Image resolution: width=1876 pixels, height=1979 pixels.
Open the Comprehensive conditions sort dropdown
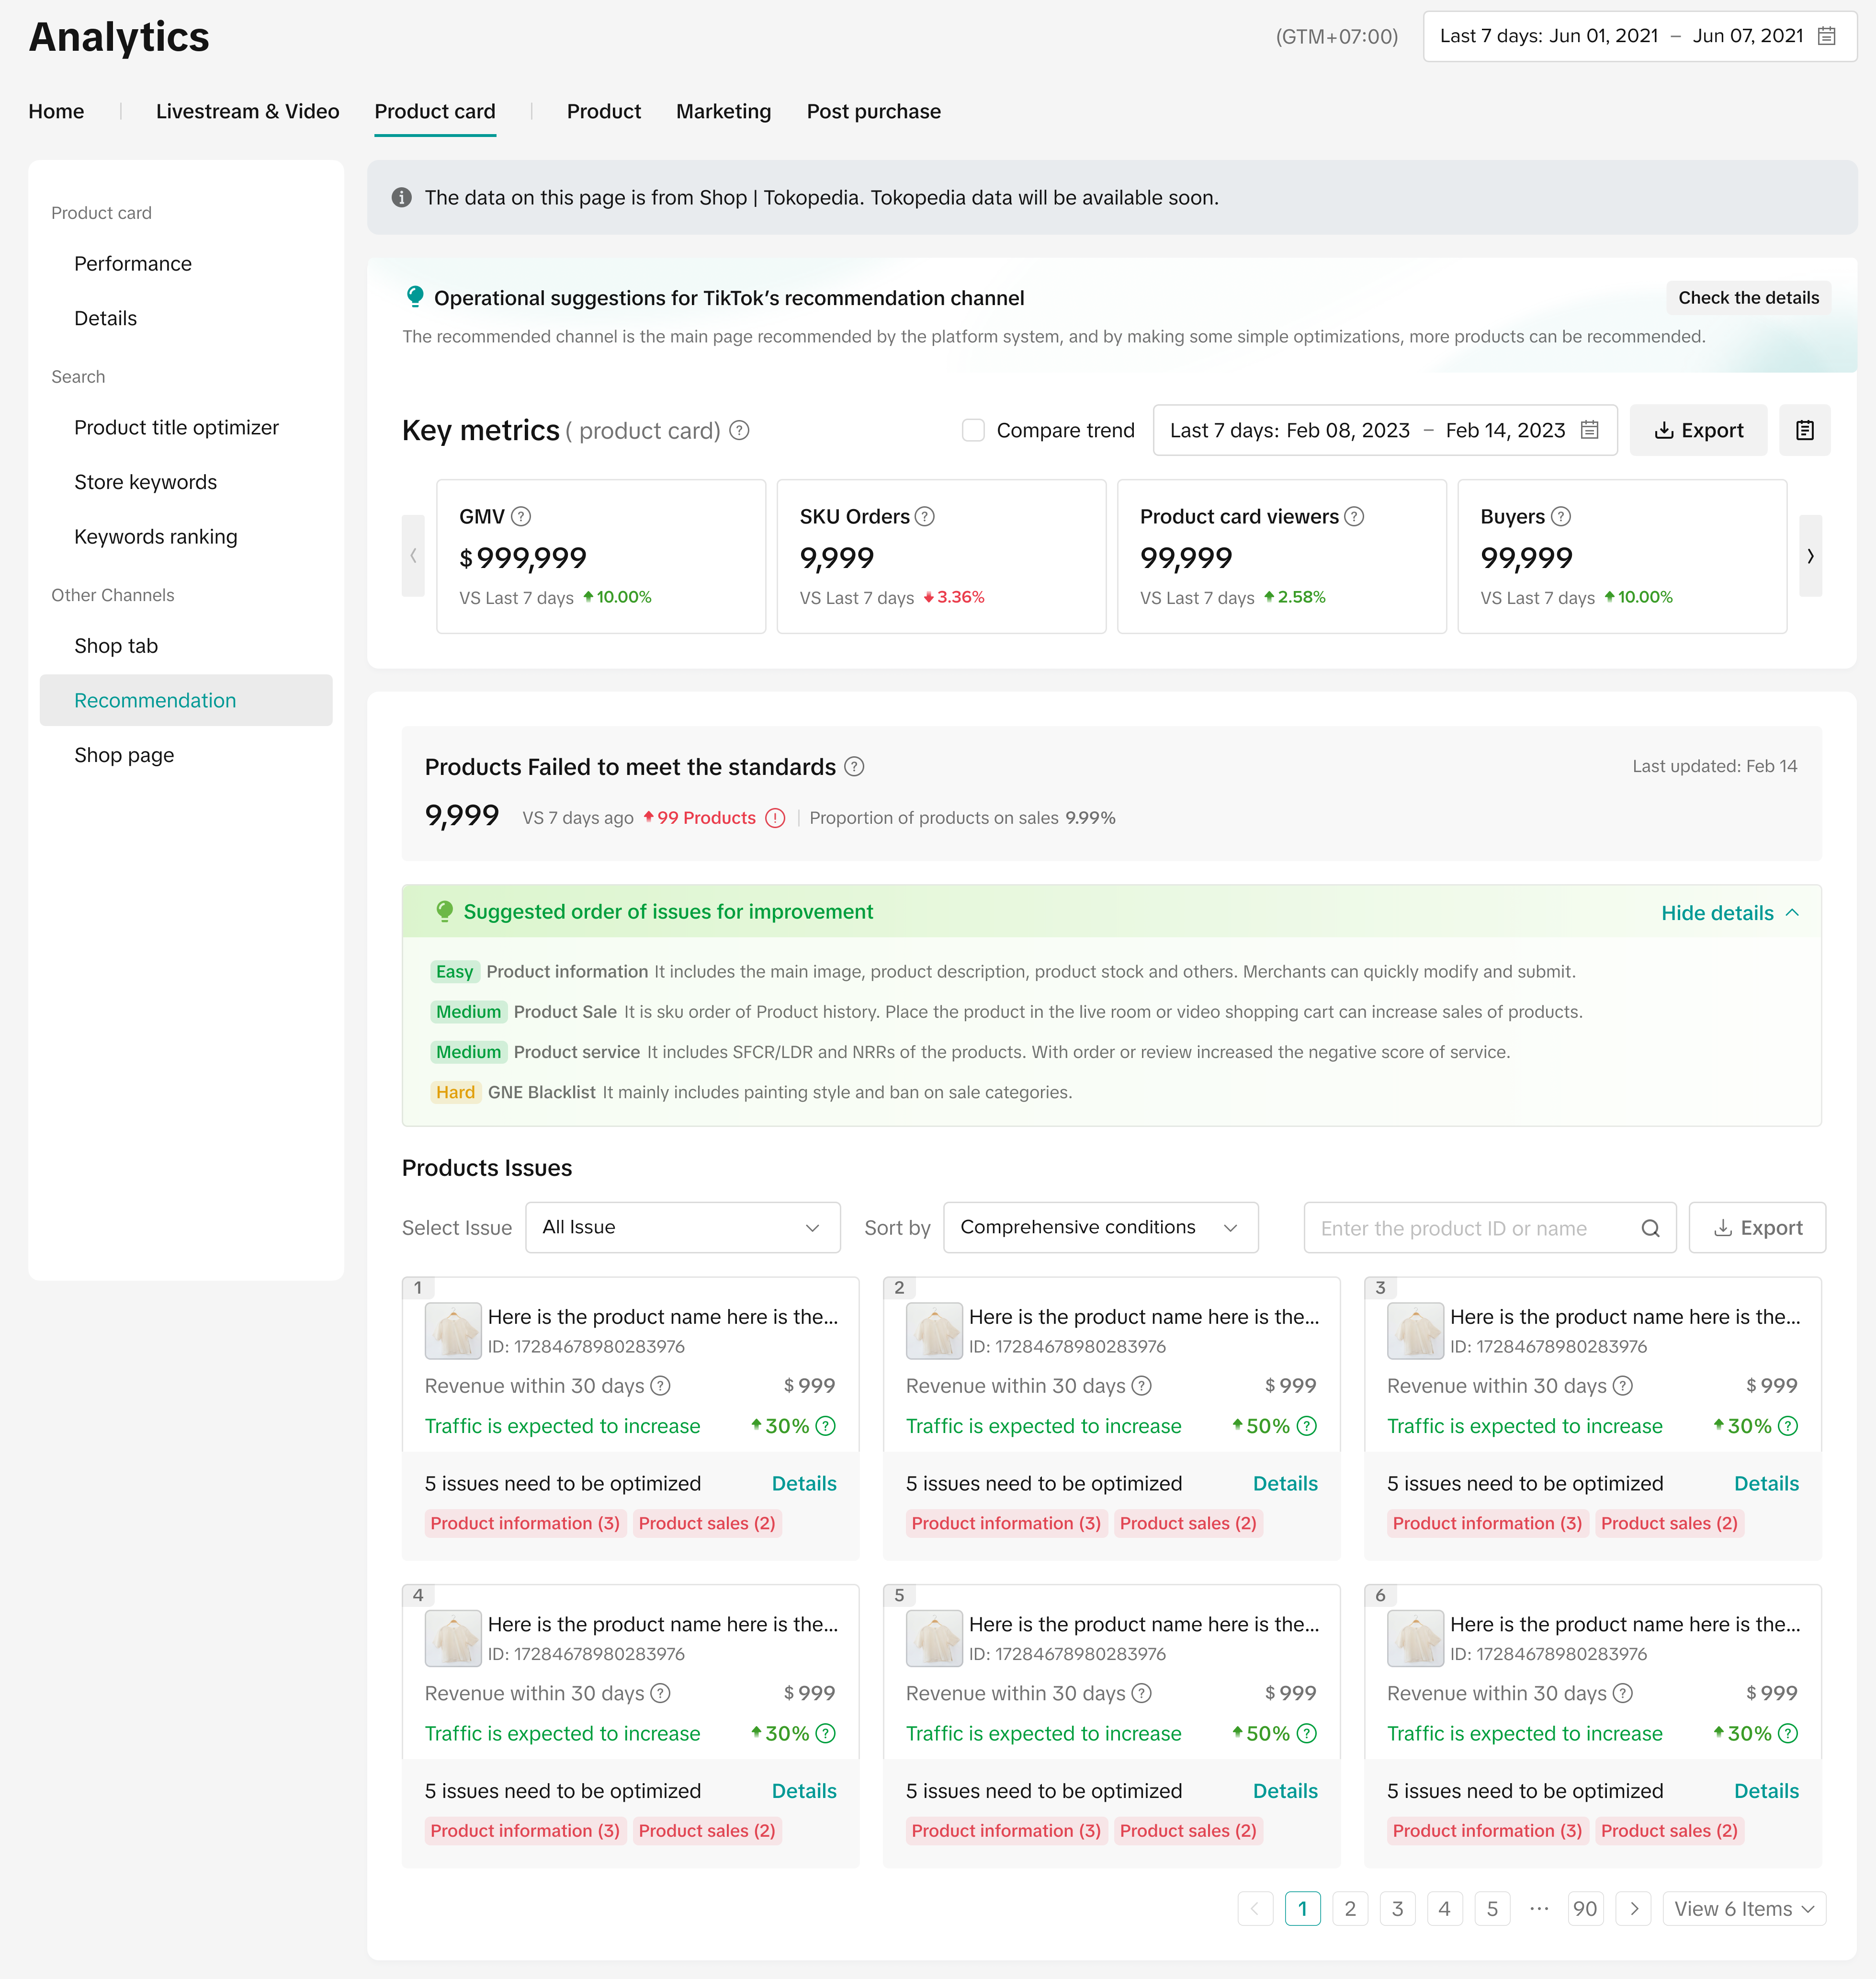coord(1100,1228)
